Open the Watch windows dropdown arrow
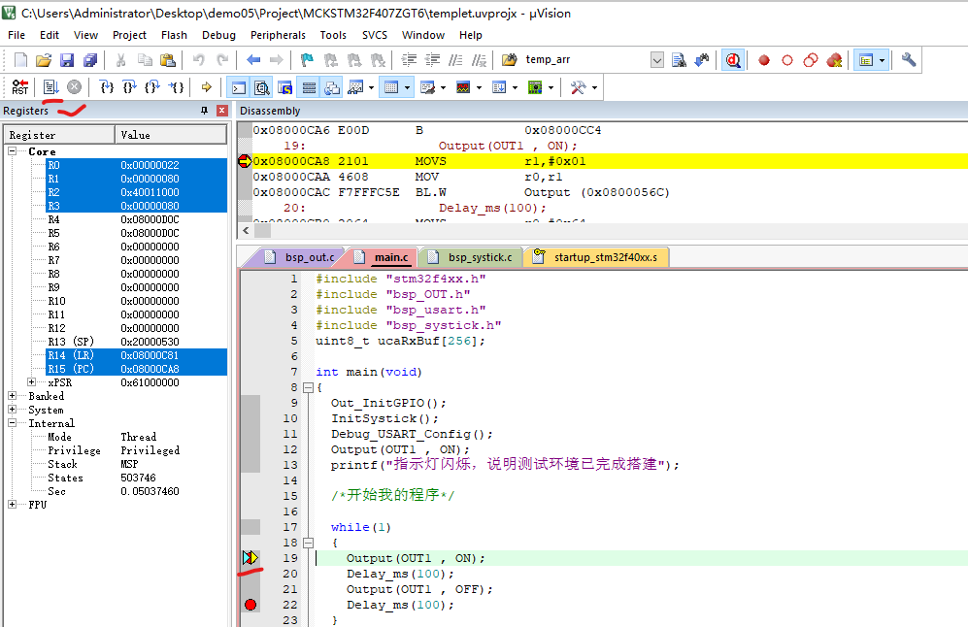Viewport: 968px width, 627px height. (x=371, y=87)
